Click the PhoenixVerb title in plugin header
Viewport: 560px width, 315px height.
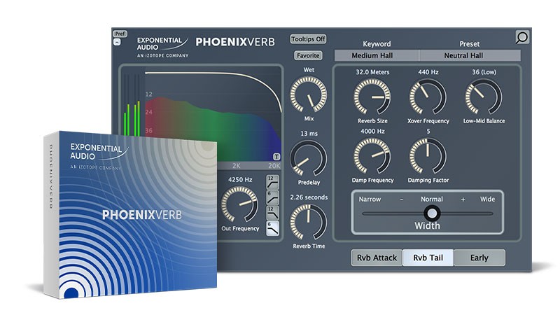(235, 42)
